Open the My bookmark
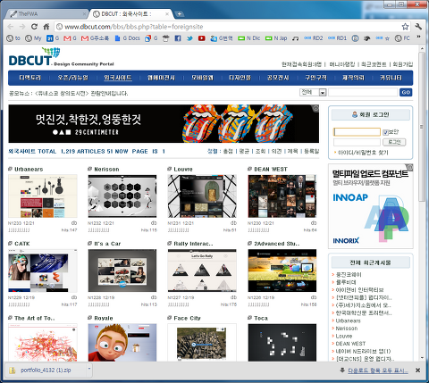Screen dimensions: 429x383 point(33,38)
